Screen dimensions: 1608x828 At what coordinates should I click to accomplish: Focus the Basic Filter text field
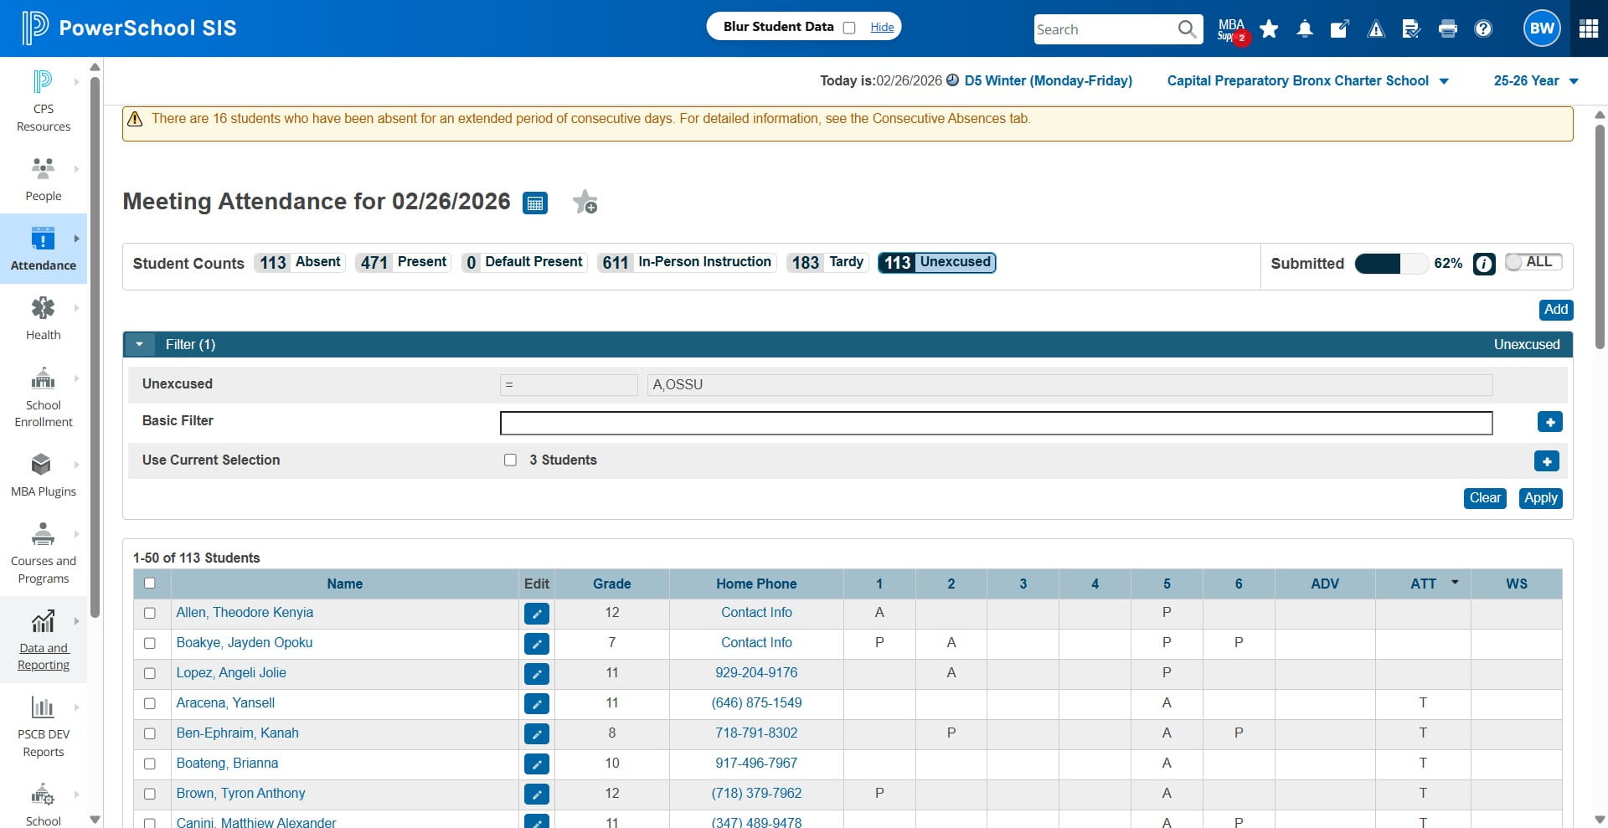[x=996, y=423]
